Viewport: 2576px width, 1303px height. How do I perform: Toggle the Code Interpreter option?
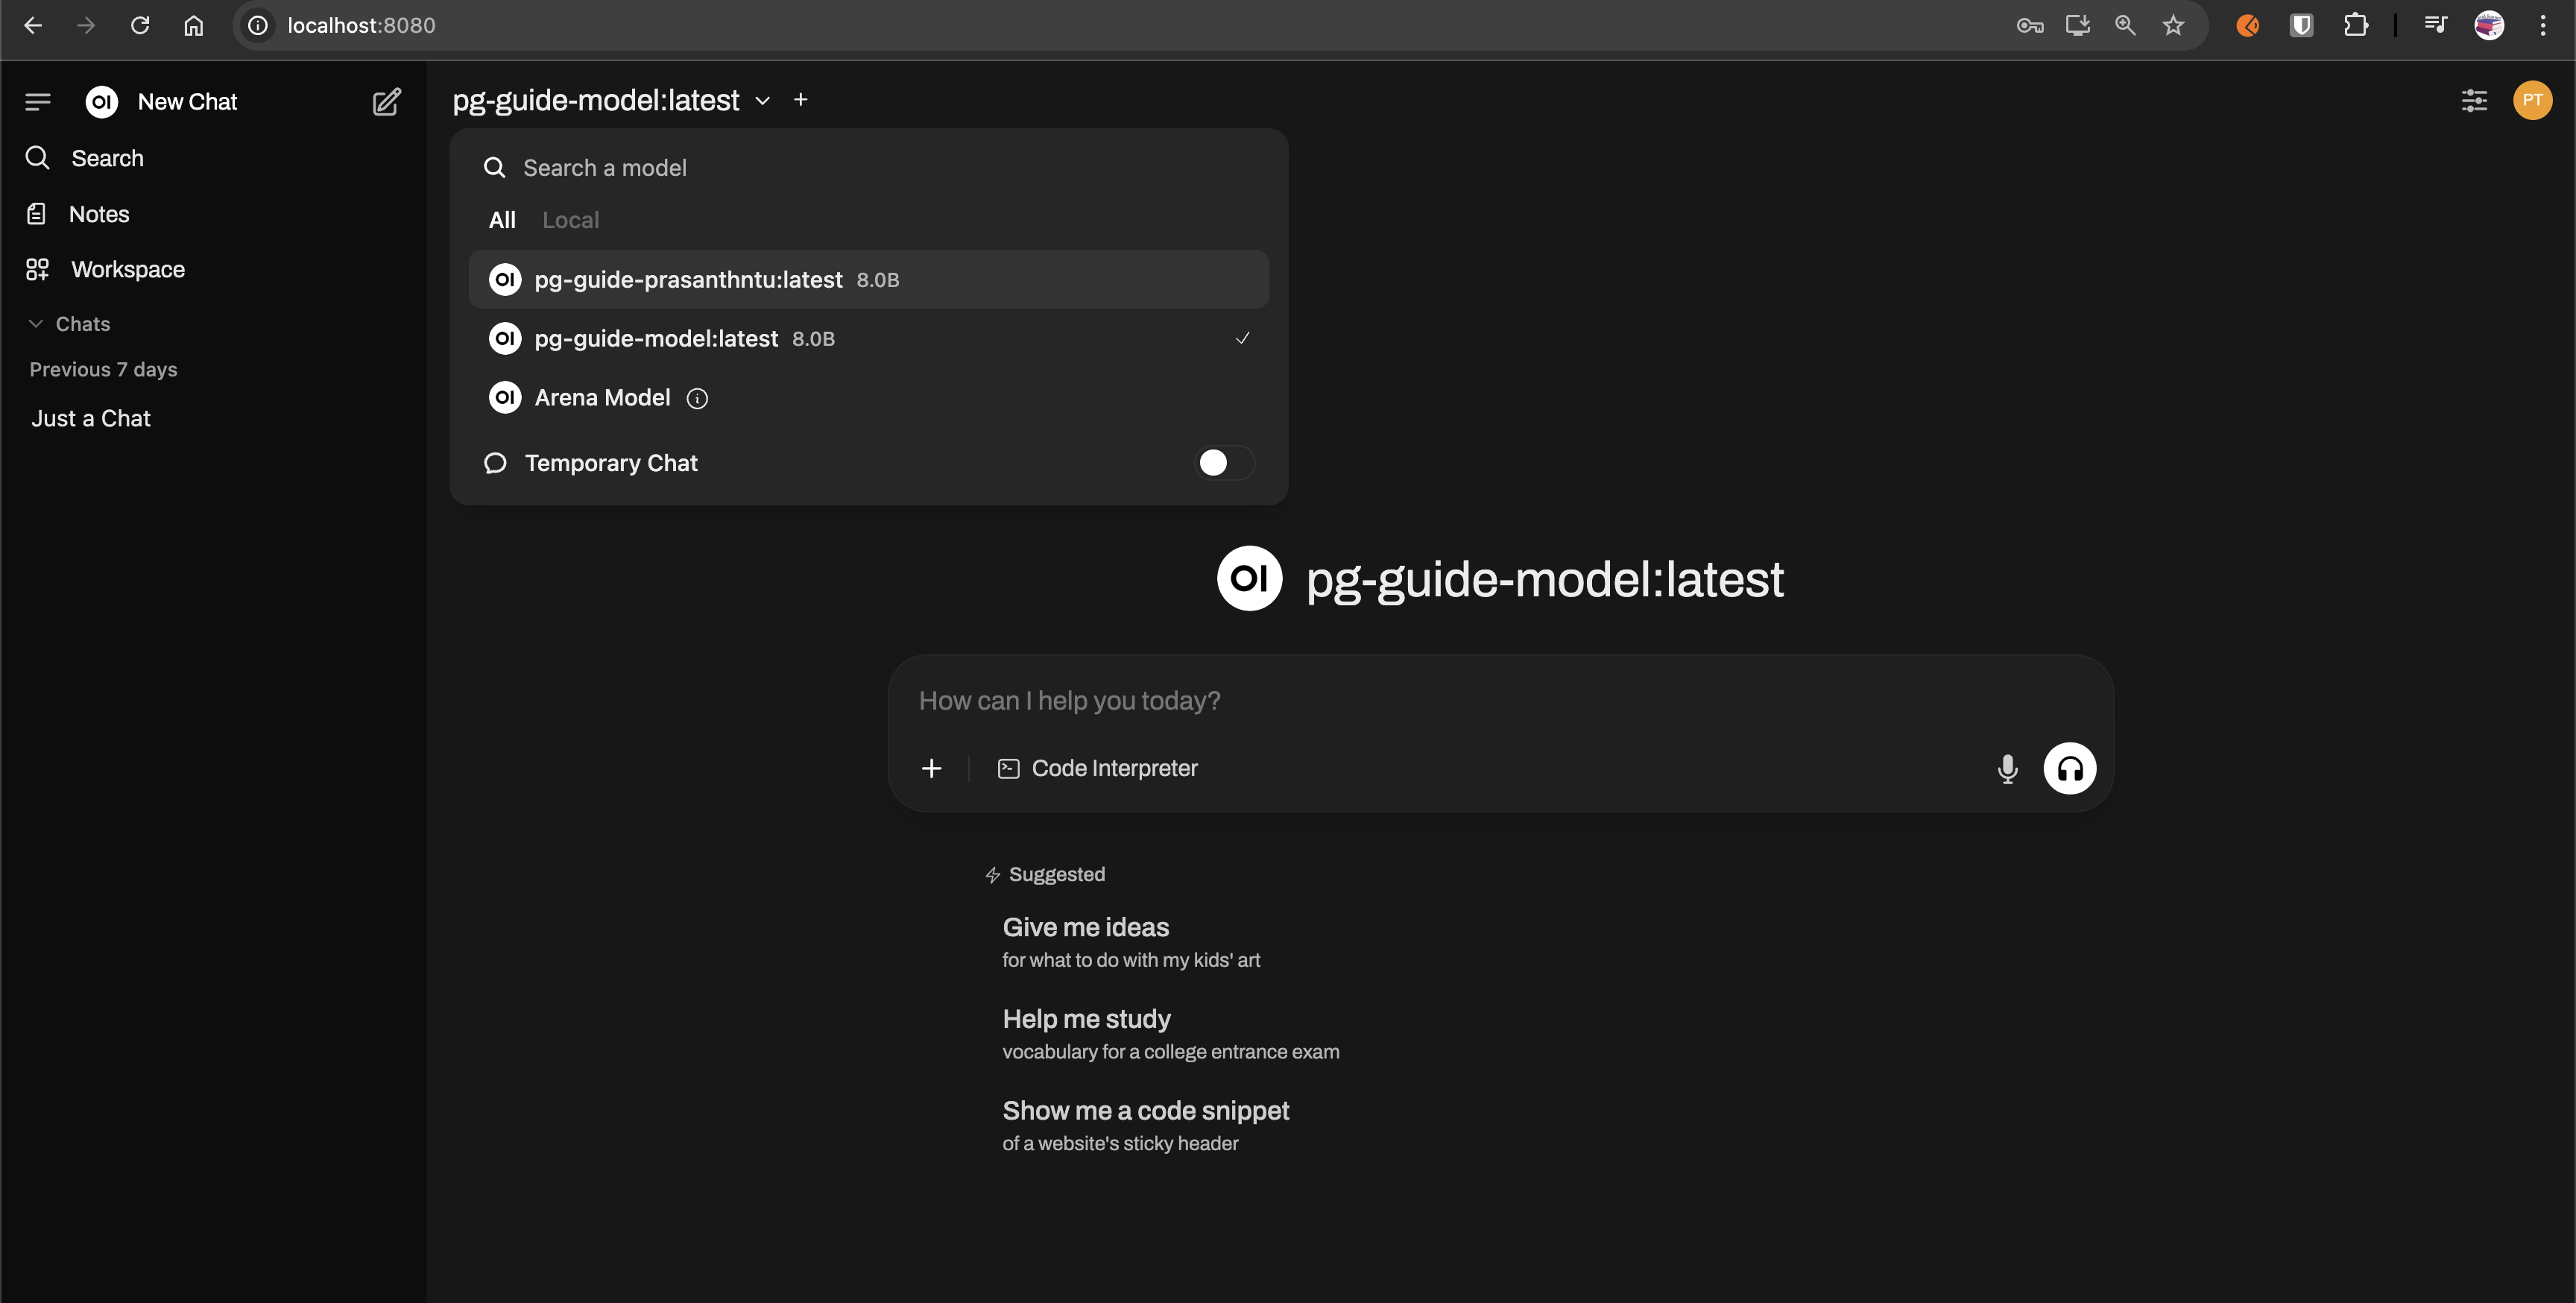point(1097,768)
